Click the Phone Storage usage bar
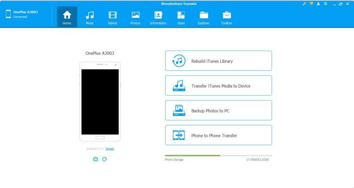The height and width of the screenshot is (188, 354). coord(218,156)
